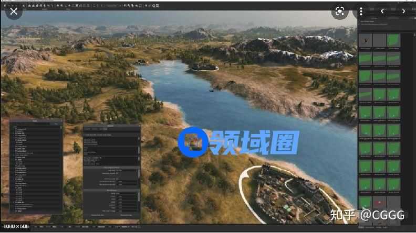Screen dimensions: 416x233
Task: Select the red thumbnail in the asset browser
Action: 380,203
